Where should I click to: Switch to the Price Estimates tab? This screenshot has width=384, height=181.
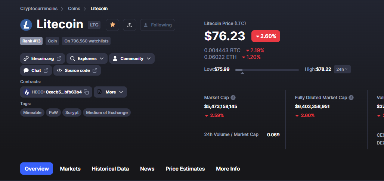(185, 169)
